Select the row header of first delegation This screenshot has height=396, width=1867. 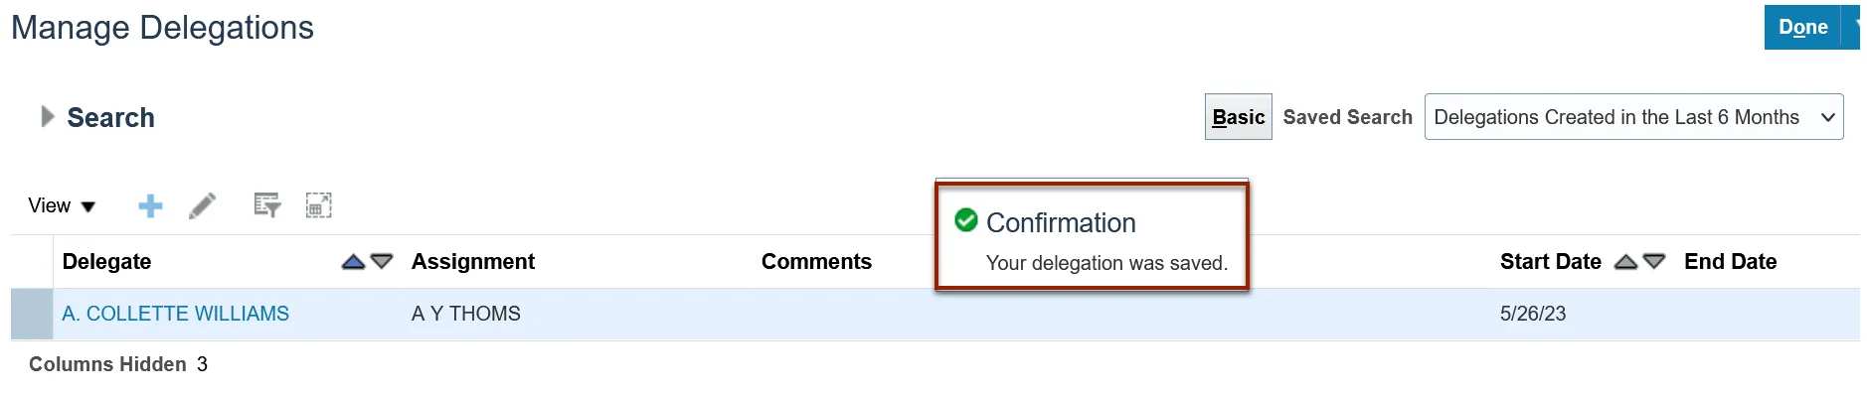[x=32, y=314]
